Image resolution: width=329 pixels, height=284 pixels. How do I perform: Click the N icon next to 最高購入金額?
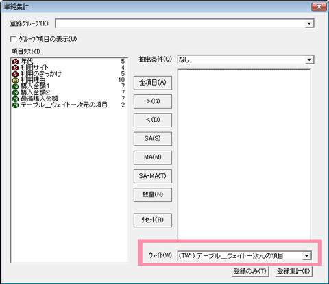(x=16, y=99)
